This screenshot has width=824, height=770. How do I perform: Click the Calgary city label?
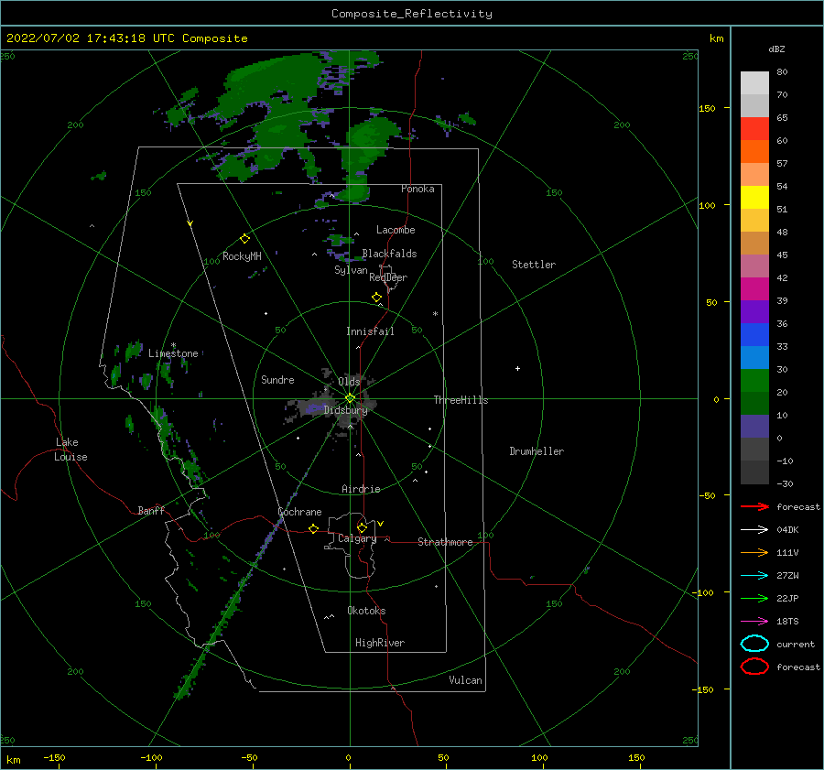(357, 538)
